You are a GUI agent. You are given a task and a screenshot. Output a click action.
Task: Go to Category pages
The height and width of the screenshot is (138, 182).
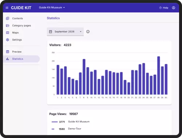21,25
